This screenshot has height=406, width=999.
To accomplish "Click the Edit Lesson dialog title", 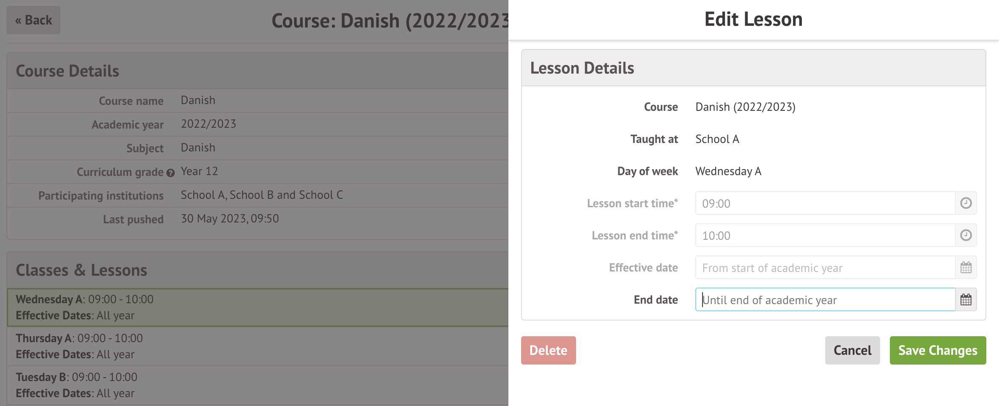I will click(753, 19).
